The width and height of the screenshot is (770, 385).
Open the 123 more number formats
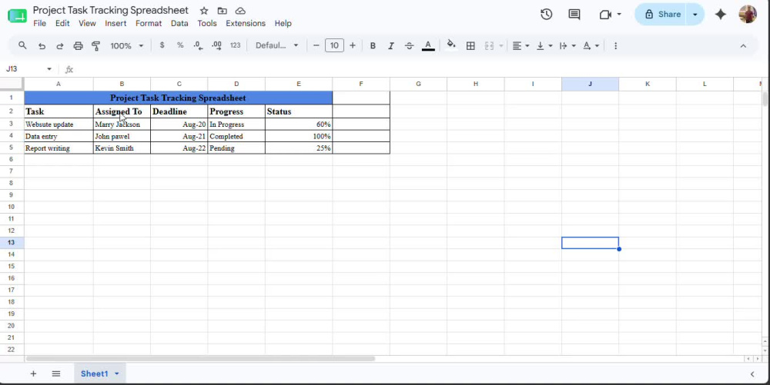tap(235, 45)
